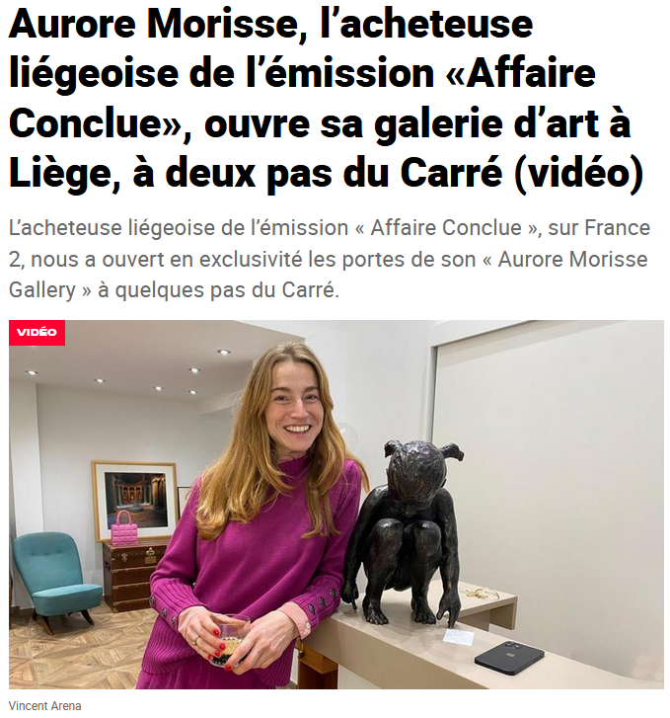
Task: Click the "(vidéo)" text in the headline
Action: tap(579, 174)
